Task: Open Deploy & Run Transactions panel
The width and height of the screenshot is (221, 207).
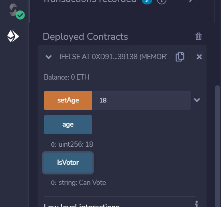Action: [x=13, y=36]
